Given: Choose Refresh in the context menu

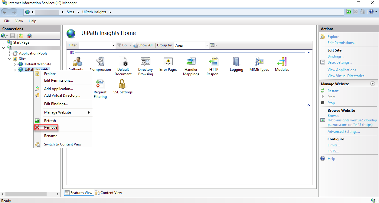Looking at the screenshot, I should 63,121.
